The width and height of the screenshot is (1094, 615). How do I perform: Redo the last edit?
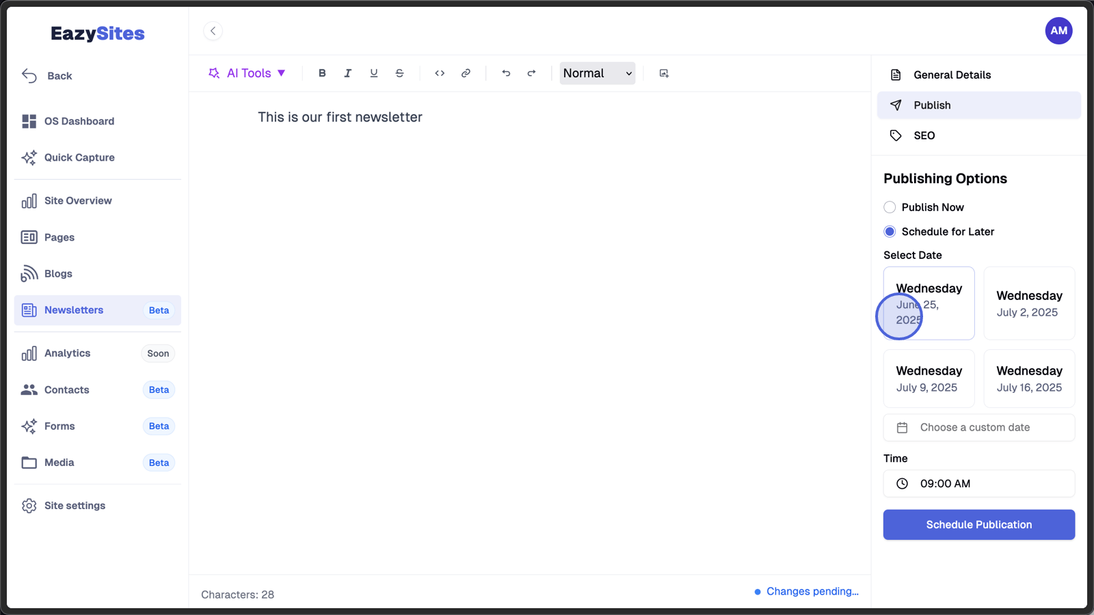click(x=531, y=73)
